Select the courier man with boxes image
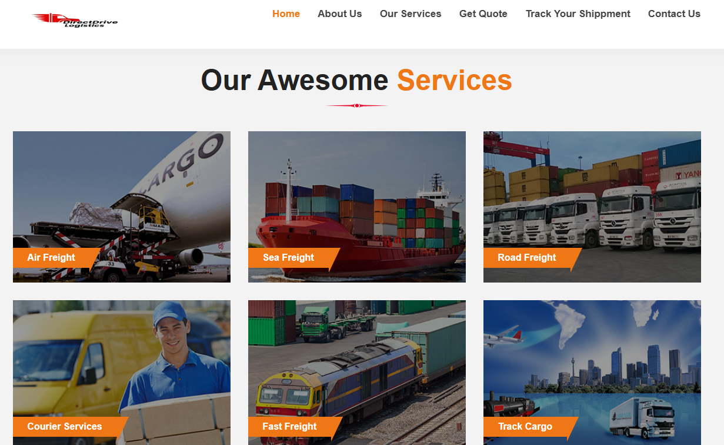 point(122,373)
